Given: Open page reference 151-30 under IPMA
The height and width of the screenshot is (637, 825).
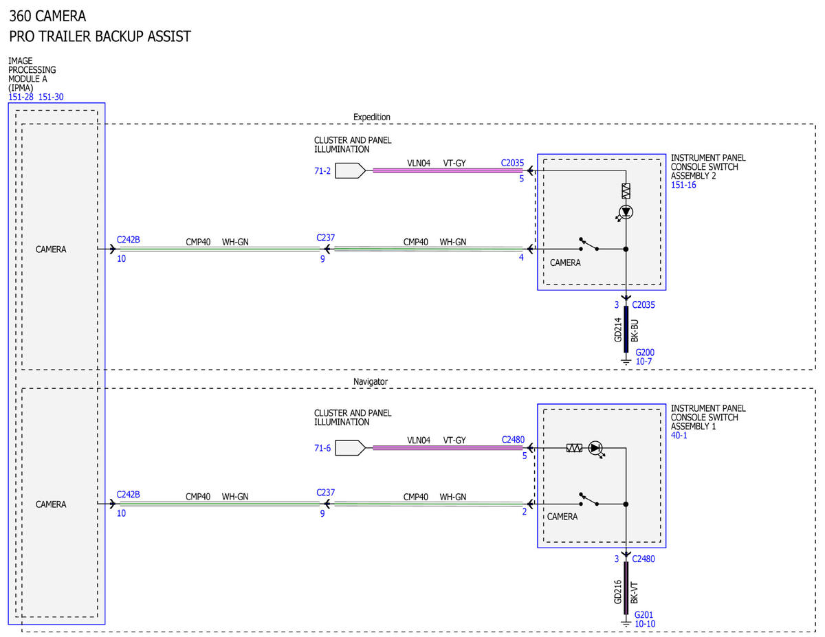Looking at the screenshot, I should coord(51,97).
